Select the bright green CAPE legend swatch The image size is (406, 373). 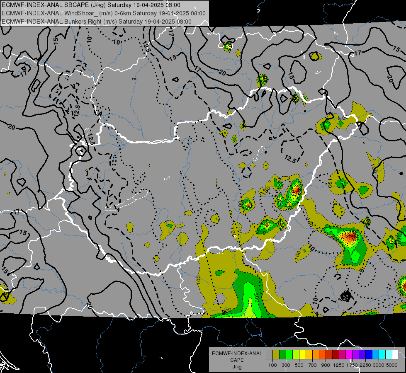pos(289,355)
